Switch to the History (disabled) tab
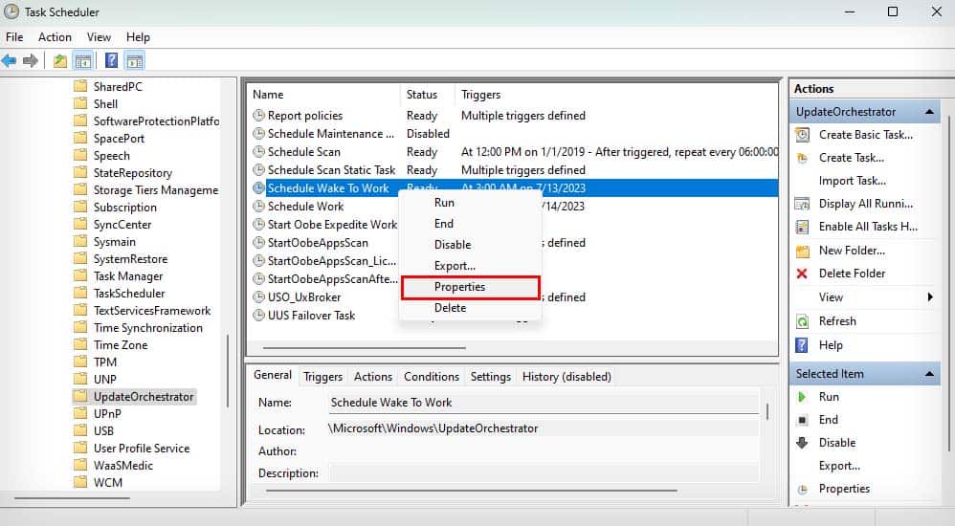This screenshot has width=955, height=526. tap(566, 377)
